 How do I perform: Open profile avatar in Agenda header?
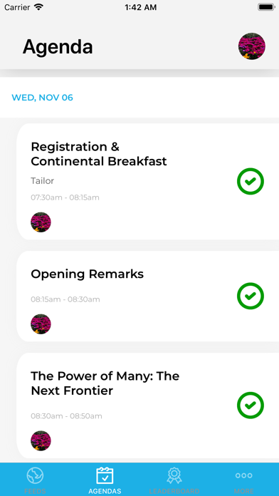252,46
